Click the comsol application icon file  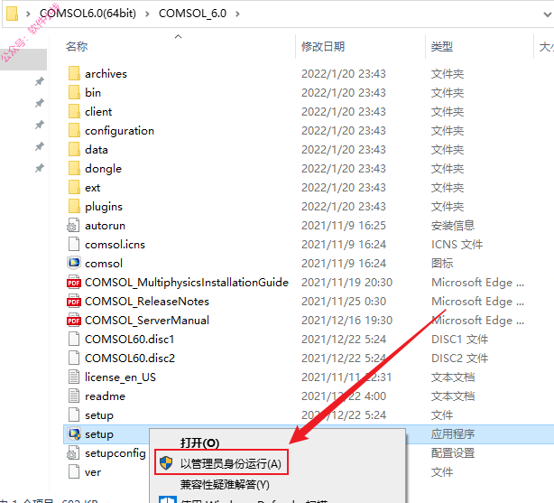[x=74, y=263]
